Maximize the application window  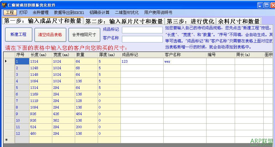pos(266,5)
